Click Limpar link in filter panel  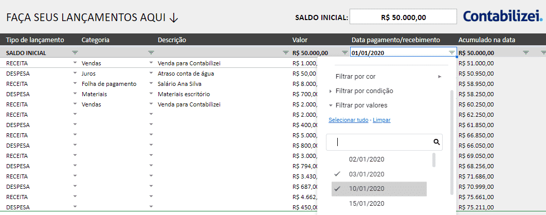coord(381,120)
